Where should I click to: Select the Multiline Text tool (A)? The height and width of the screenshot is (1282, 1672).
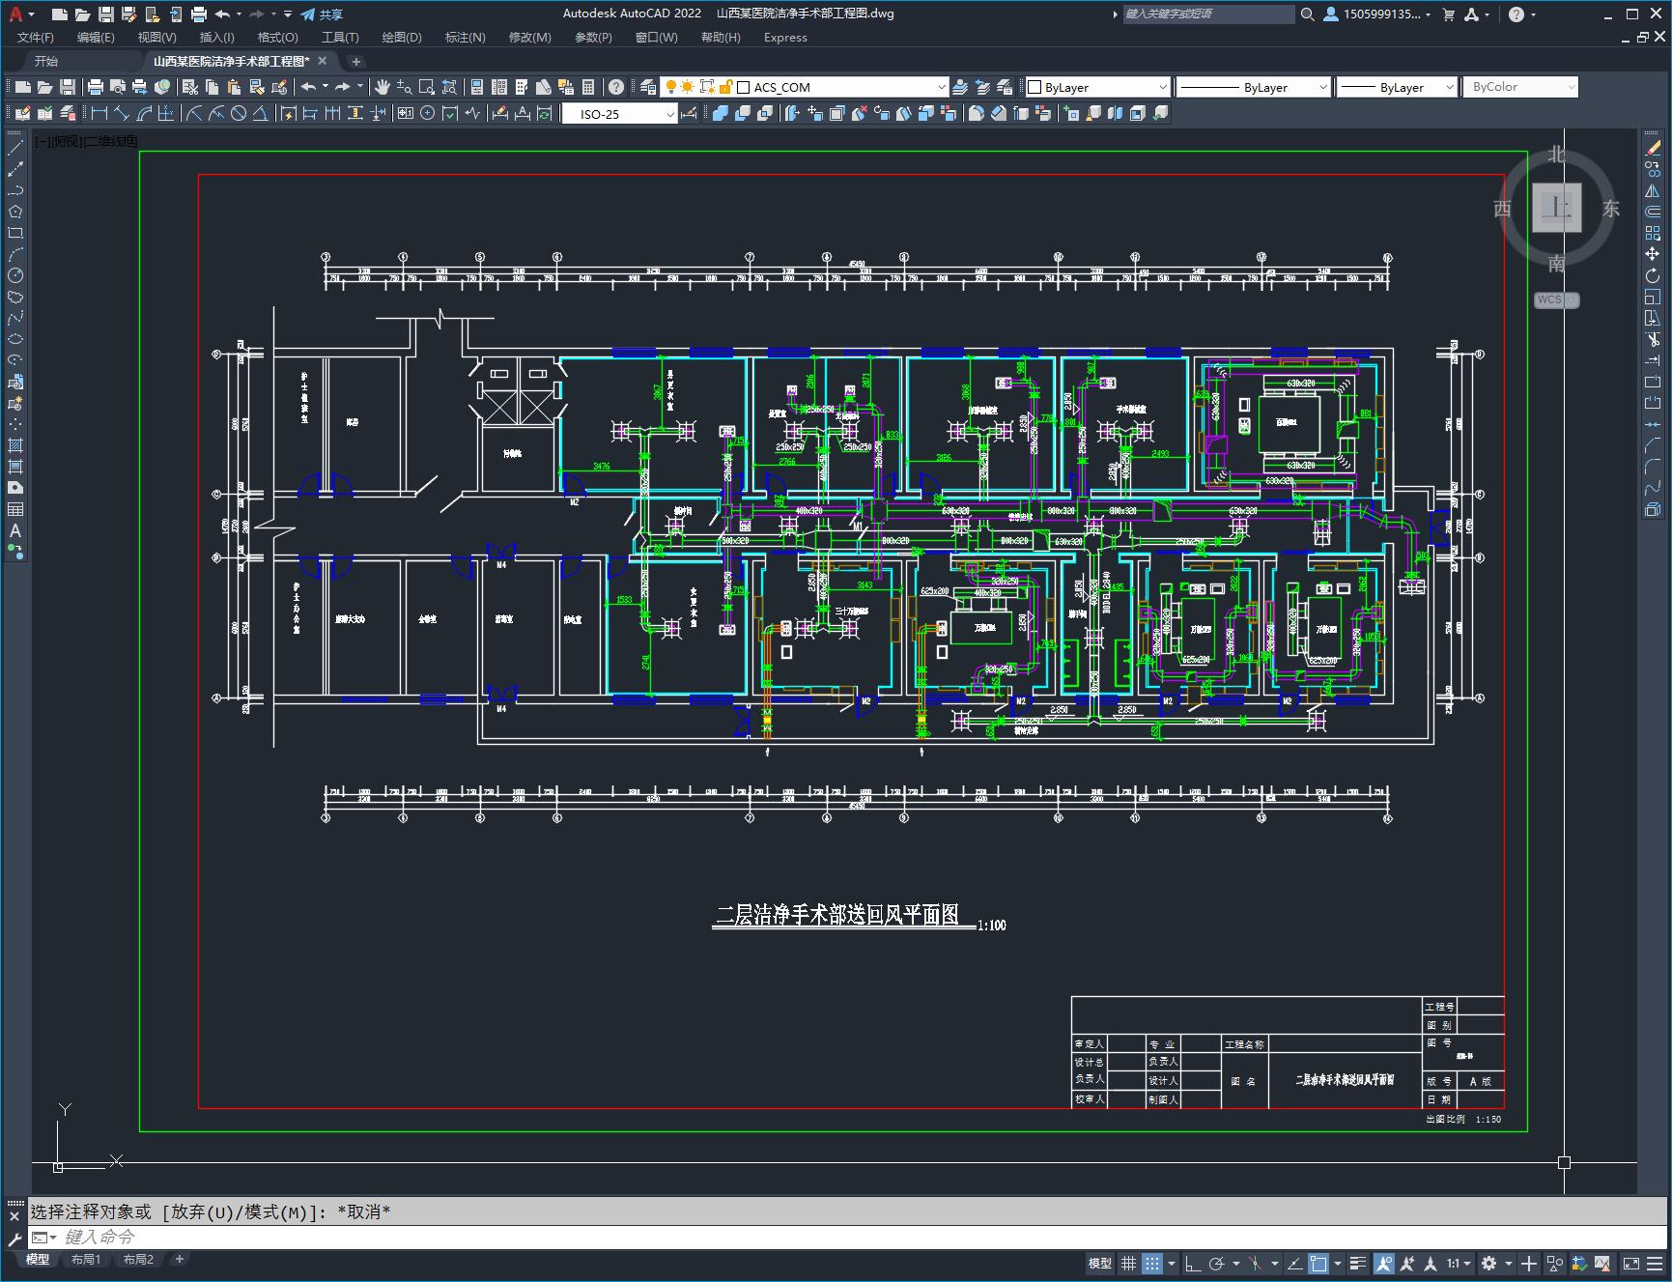pos(14,530)
